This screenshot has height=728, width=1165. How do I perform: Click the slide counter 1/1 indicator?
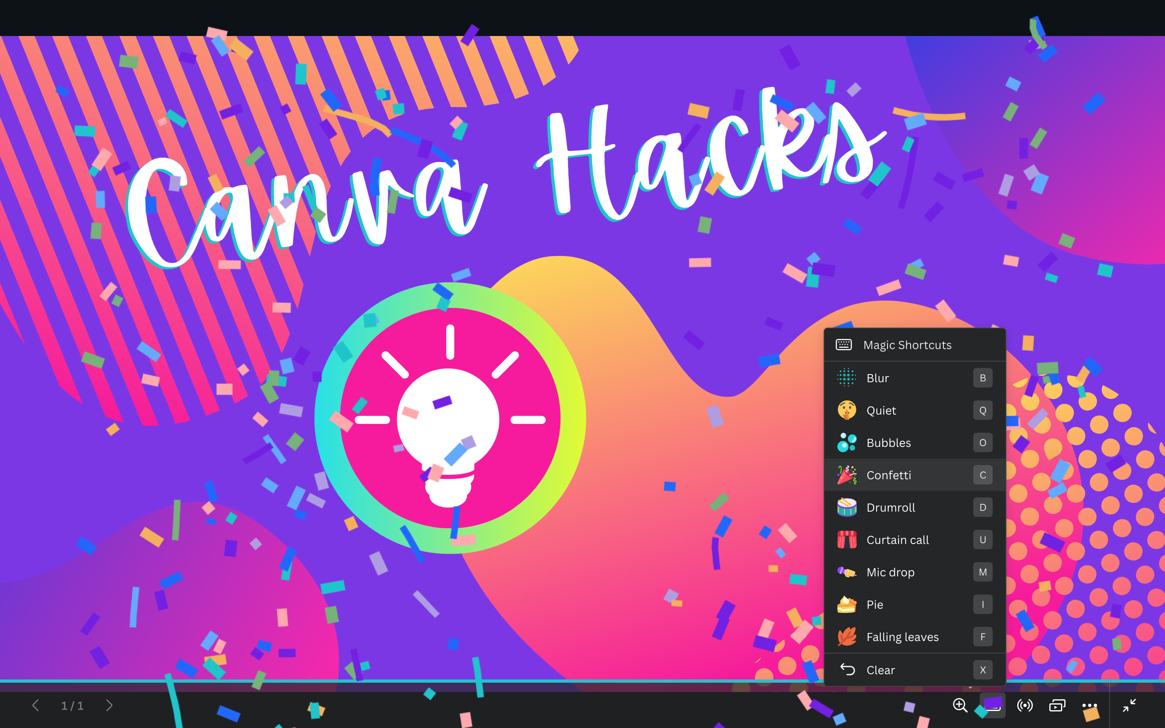pyautogui.click(x=72, y=705)
